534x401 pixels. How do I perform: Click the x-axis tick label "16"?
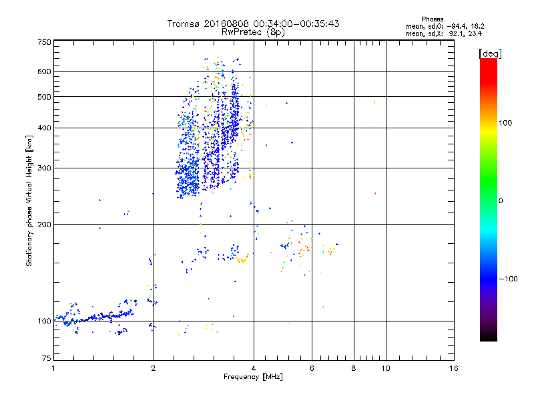point(454,368)
